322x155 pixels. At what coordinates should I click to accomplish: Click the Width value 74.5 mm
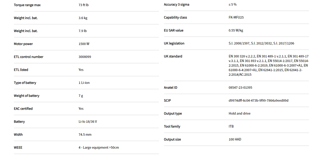[85, 135]
